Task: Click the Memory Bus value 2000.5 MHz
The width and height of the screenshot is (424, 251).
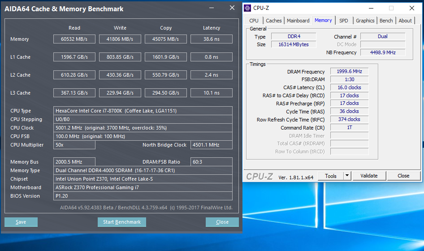Action: 74,162
